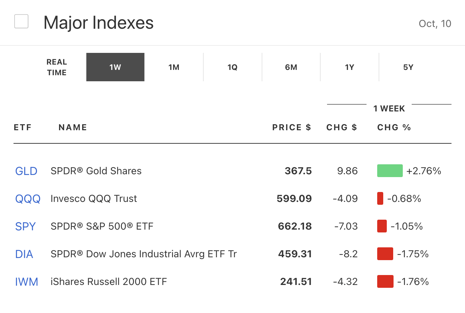Show the 1Y performance tab
Screen dimensions: 465x313
(x=349, y=67)
